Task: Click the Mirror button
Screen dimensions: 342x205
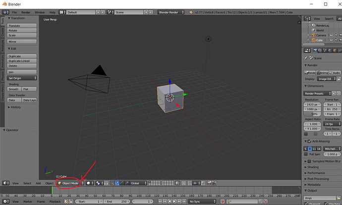Action: pos(22,42)
